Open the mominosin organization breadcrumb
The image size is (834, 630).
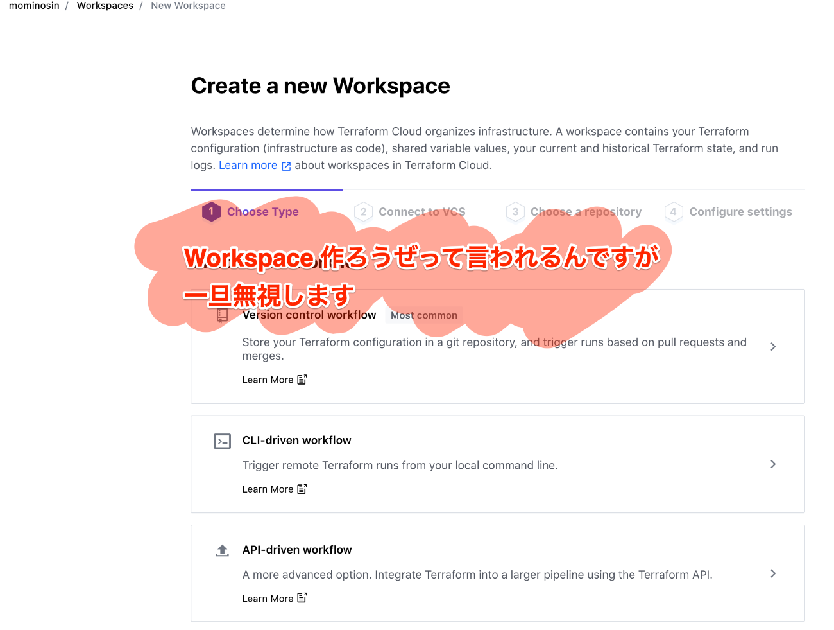tap(34, 6)
